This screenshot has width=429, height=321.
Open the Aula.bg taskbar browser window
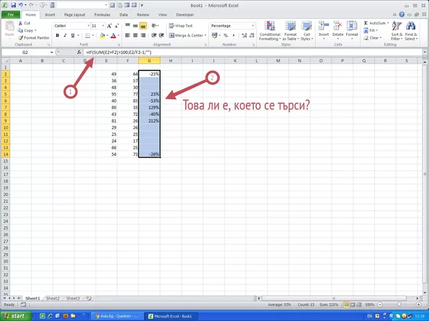(x=117, y=316)
